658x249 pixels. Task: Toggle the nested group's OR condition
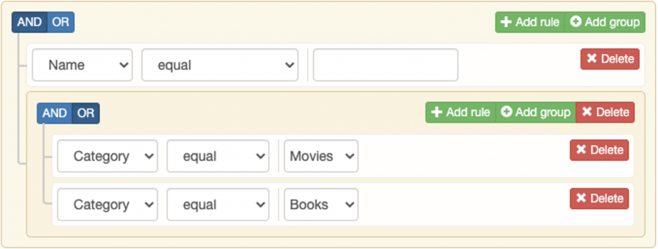pos(86,113)
